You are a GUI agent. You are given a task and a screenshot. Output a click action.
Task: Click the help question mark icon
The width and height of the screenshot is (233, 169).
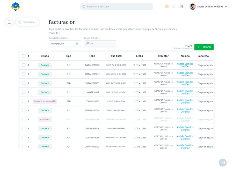(x=173, y=6)
